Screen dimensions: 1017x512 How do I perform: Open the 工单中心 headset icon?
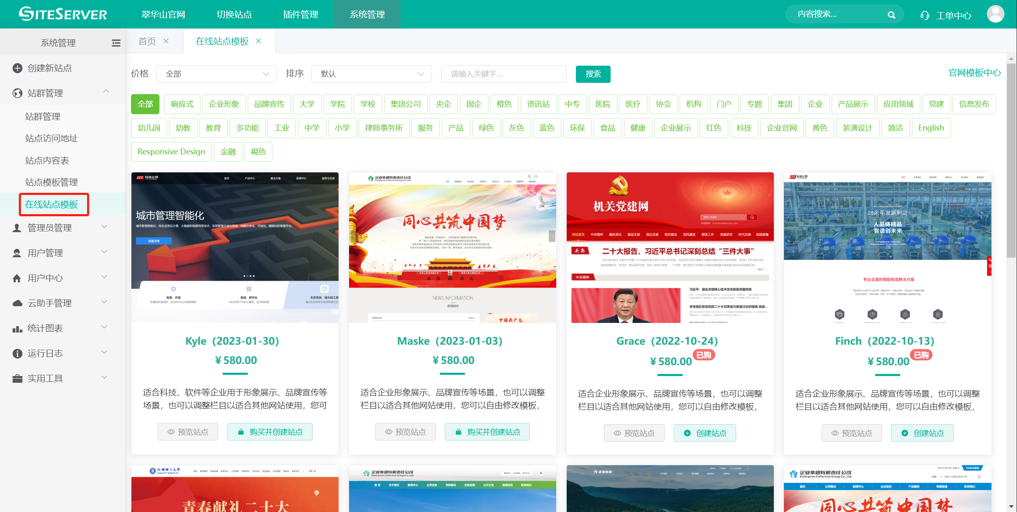[925, 15]
